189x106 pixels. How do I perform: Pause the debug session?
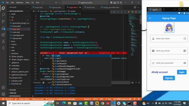pos(114,12)
